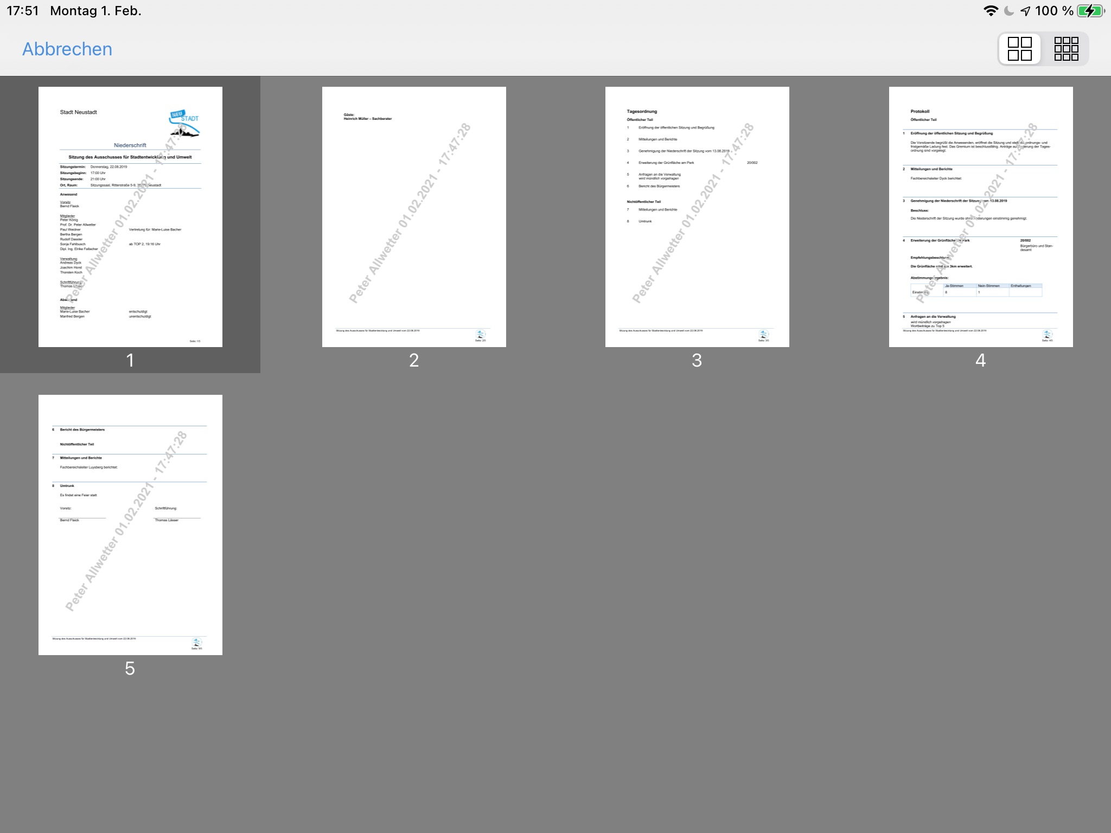Switch to the small nine-tile grid view
1111x833 pixels.
click(1066, 49)
